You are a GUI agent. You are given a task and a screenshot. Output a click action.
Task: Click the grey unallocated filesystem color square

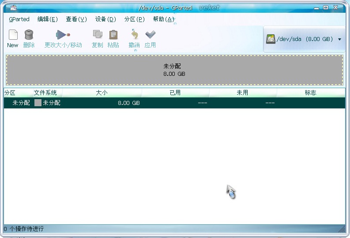click(38, 103)
